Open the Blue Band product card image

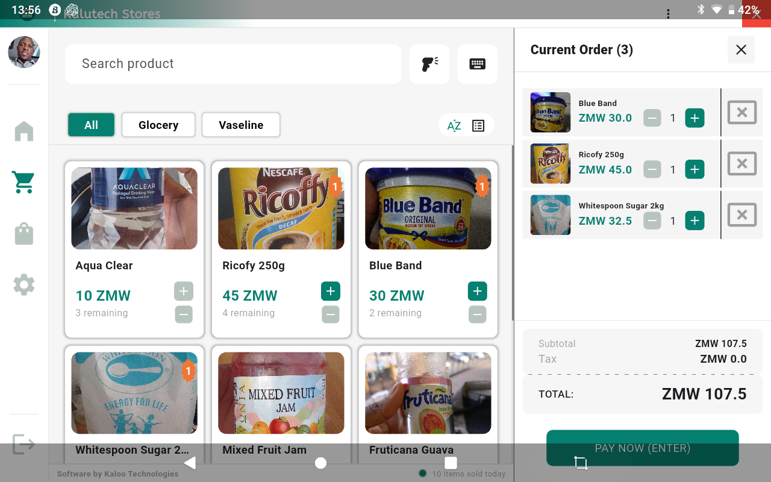(428, 208)
